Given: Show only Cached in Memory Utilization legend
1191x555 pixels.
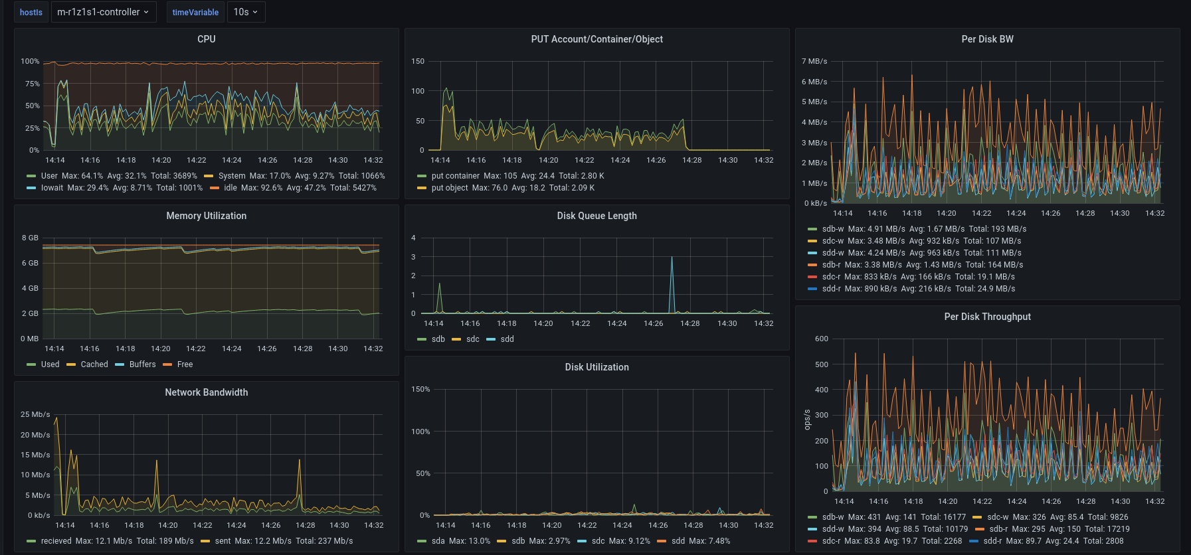Looking at the screenshot, I should 94,364.
